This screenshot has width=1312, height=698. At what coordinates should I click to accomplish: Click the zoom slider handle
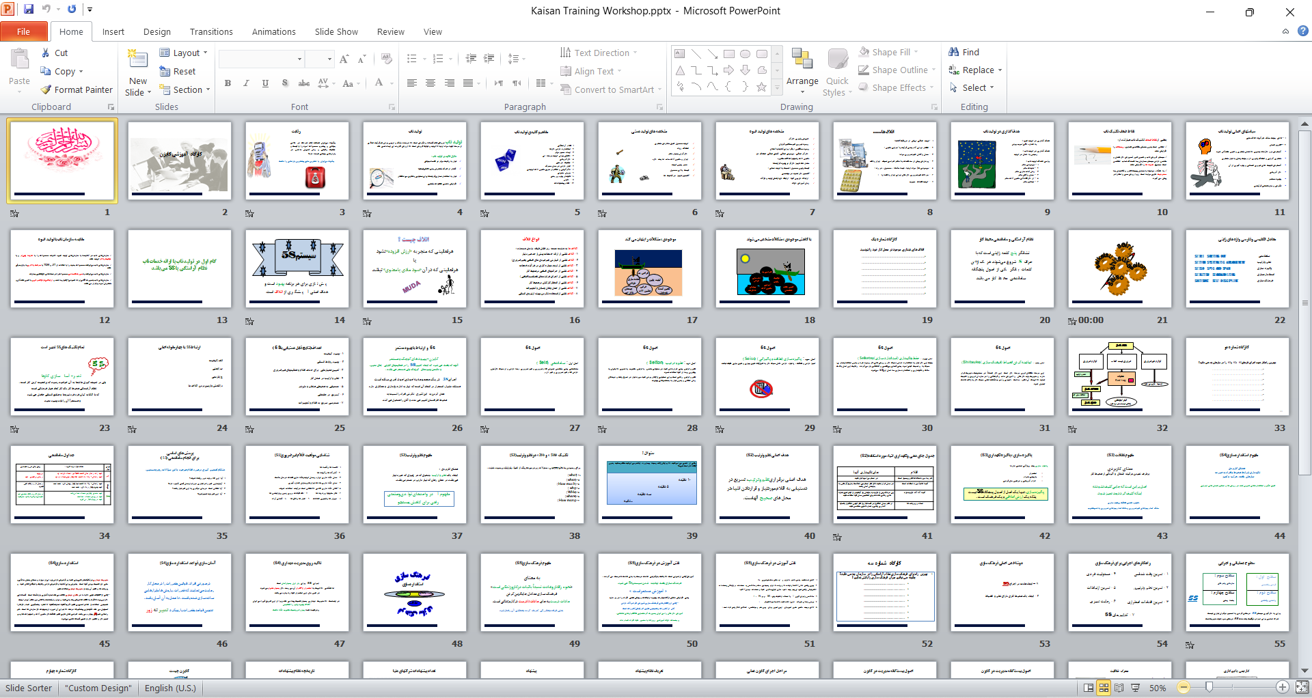coord(1209,688)
